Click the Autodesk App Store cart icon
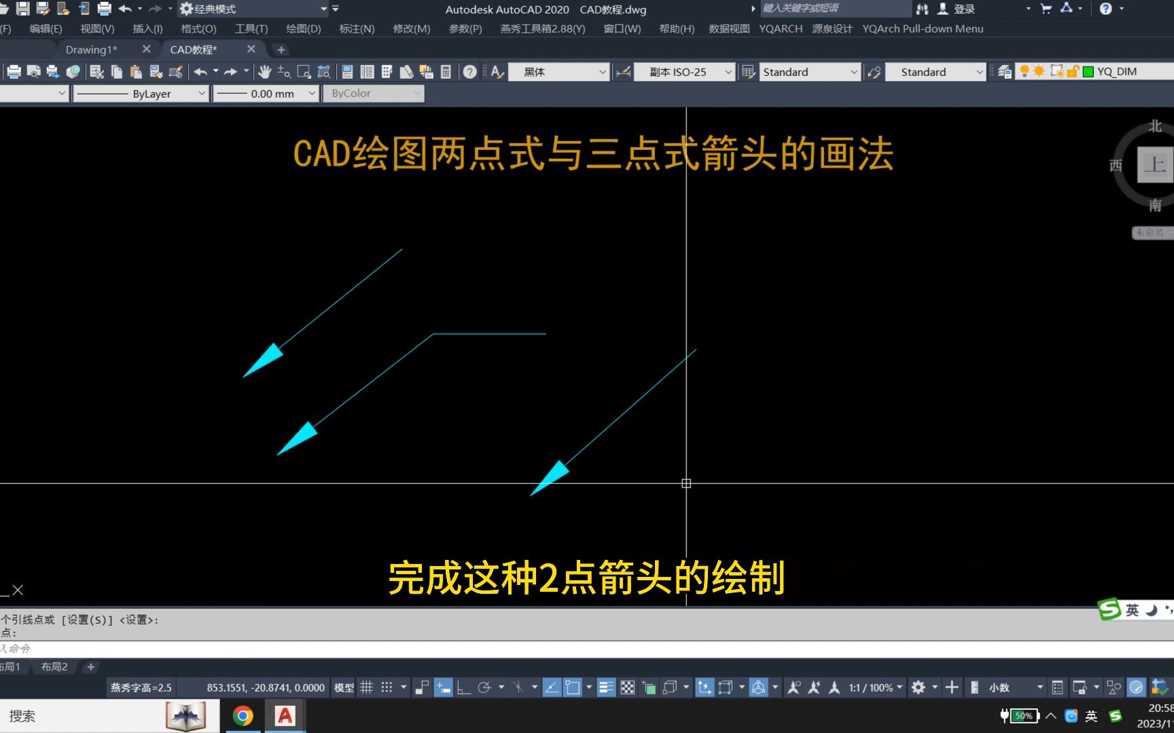1174x733 pixels. pyautogui.click(x=1046, y=9)
